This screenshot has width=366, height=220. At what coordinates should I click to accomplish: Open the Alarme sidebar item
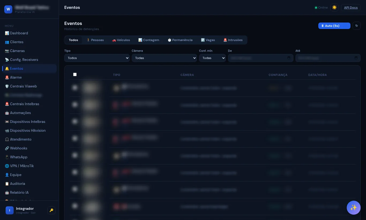(x=29, y=77)
